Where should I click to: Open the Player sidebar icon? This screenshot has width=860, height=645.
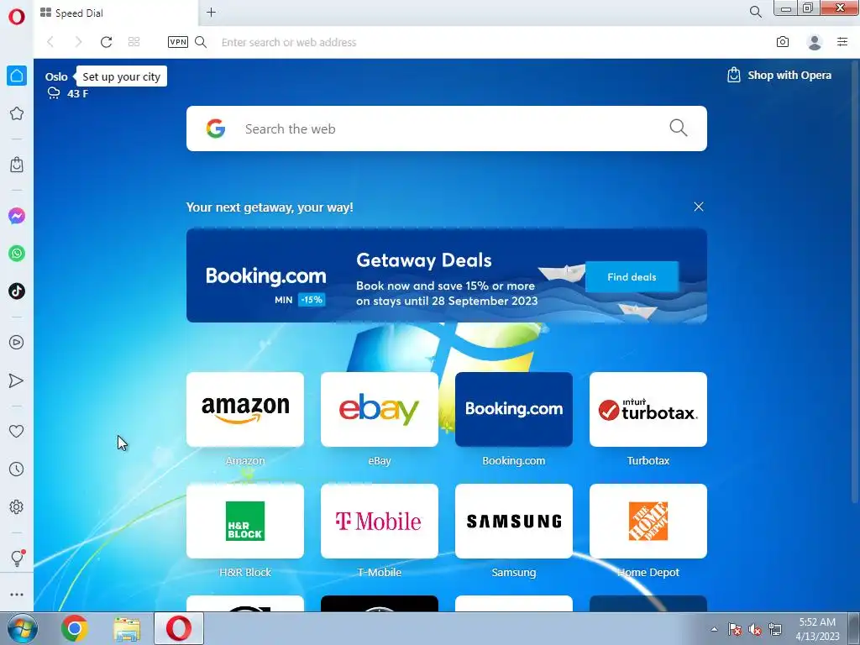point(17,343)
